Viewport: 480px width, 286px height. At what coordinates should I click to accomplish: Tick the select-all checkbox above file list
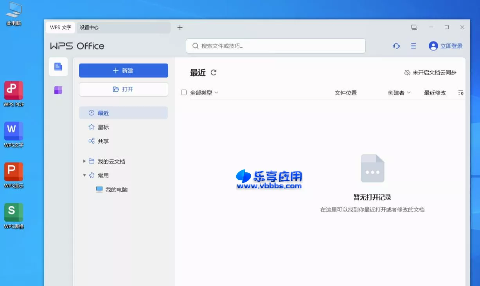tap(183, 92)
